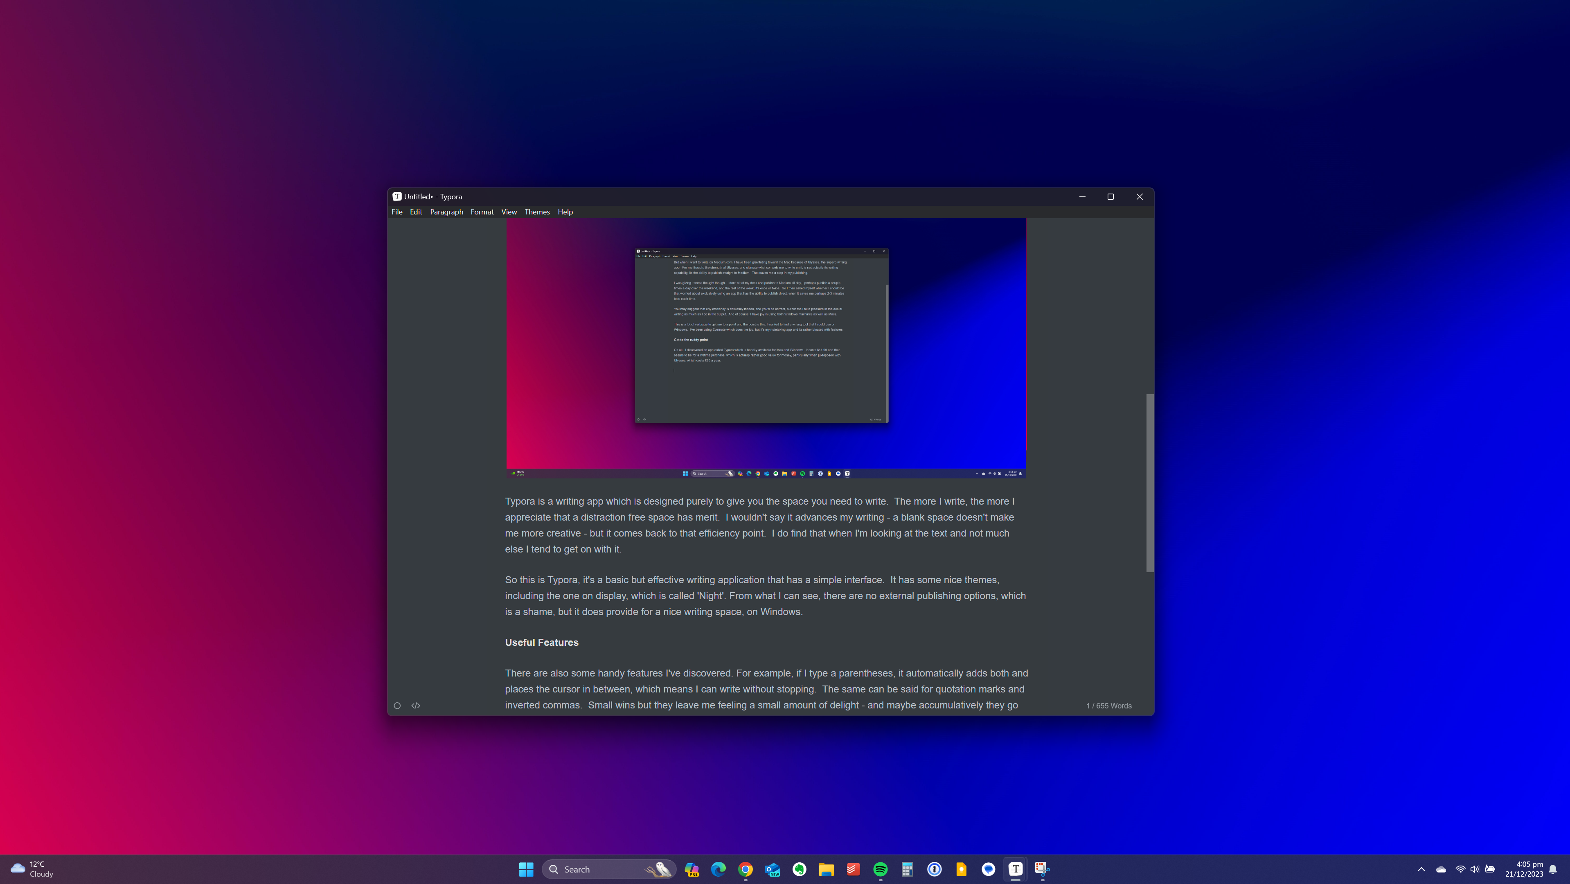Screen dimensions: 1570x884
Task: Open Snipping Tool from the taskbar
Action: (1042, 869)
